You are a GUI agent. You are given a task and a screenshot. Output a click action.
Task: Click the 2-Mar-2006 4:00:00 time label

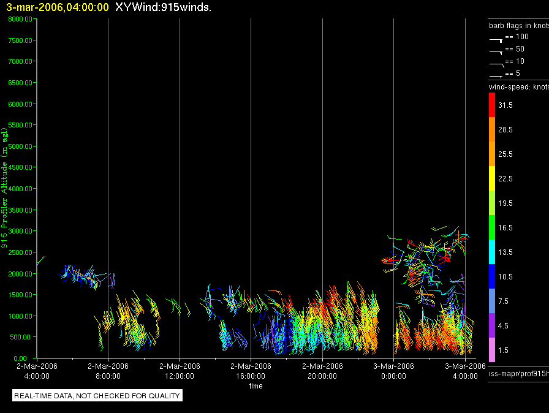(x=37, y=371)
